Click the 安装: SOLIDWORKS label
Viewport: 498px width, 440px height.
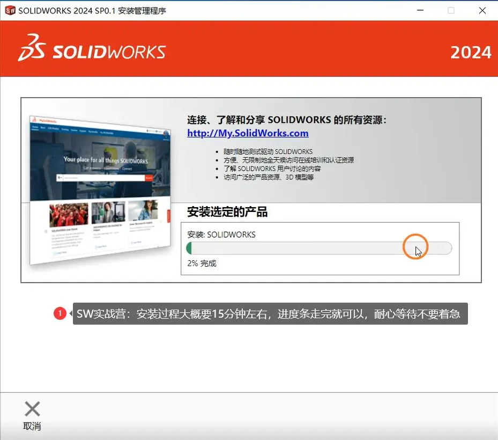click(221, 234)
